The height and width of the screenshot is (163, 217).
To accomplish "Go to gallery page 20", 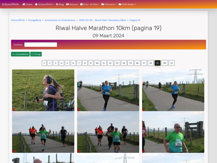I will [x=165, y=63].
